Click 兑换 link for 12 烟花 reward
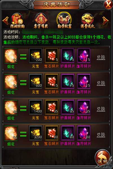113x169 pixels. [x=101, y=57]
